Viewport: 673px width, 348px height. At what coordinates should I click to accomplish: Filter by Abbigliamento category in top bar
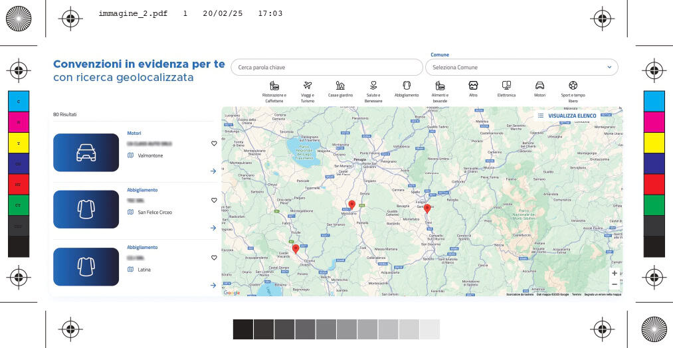407,86
